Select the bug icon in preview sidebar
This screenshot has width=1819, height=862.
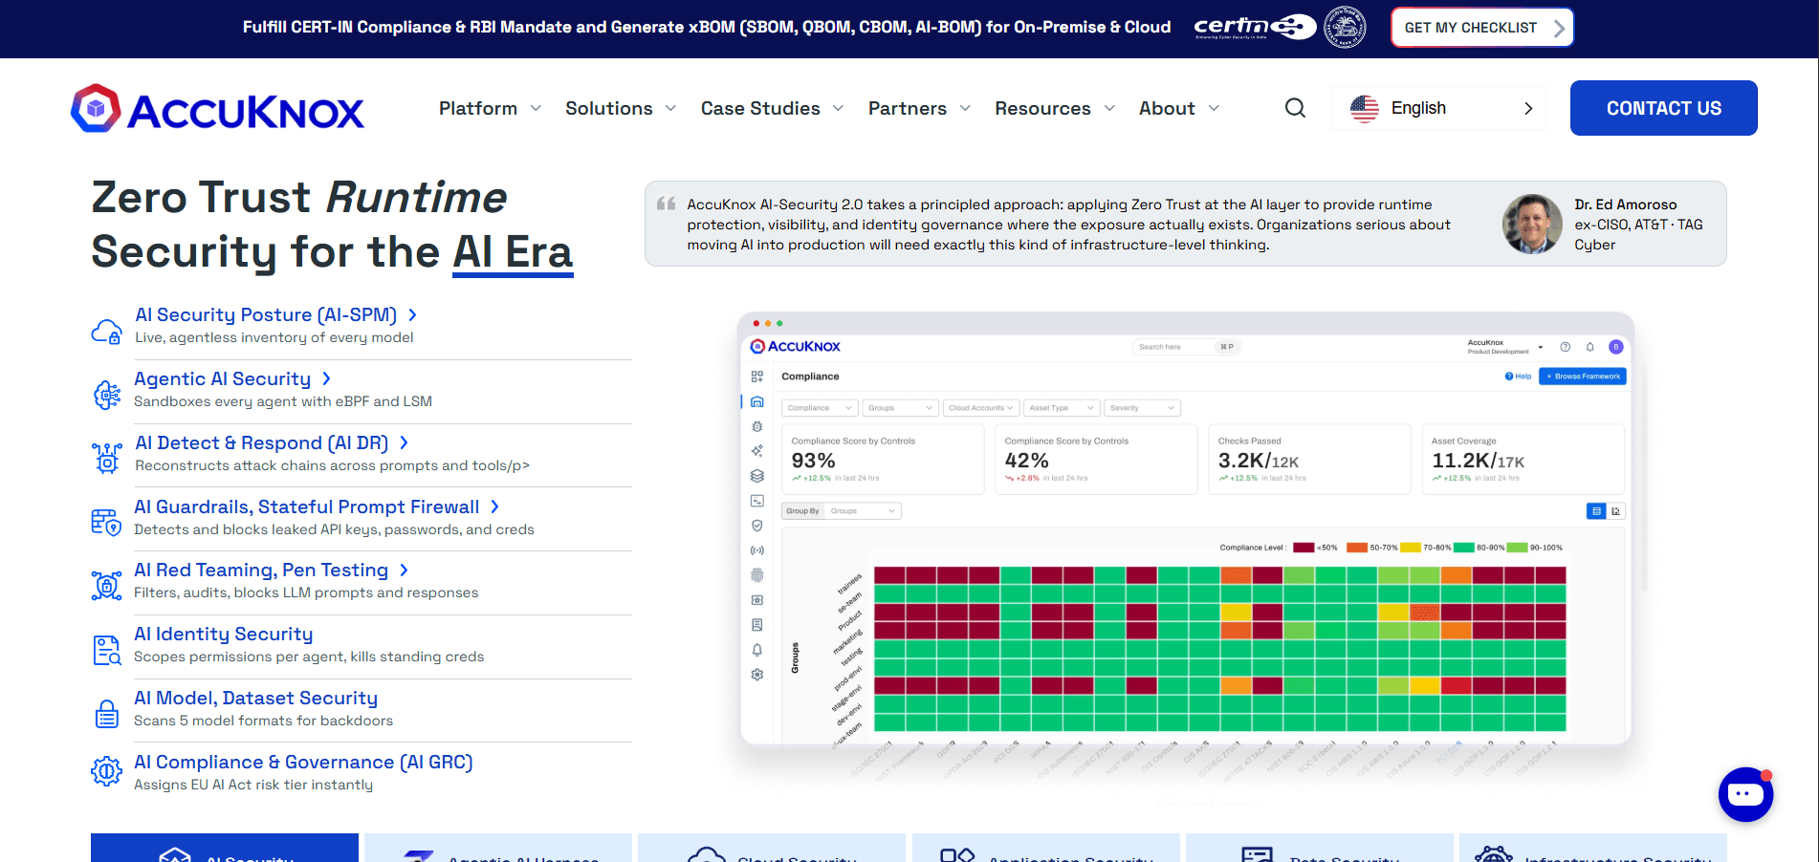point(757,426)
